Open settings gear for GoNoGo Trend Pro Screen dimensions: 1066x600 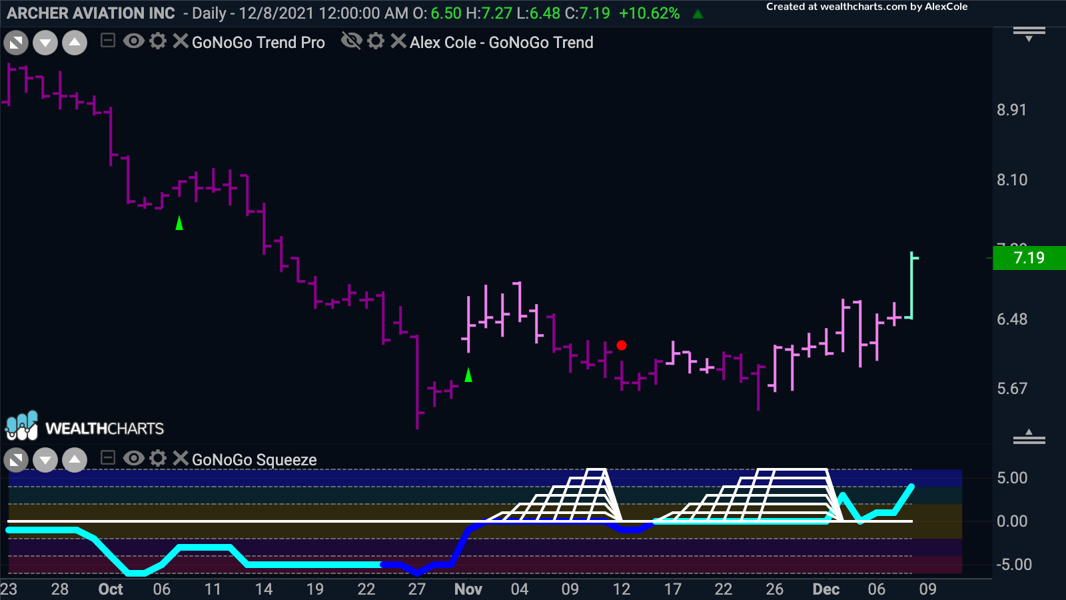(x=158, y=41)
